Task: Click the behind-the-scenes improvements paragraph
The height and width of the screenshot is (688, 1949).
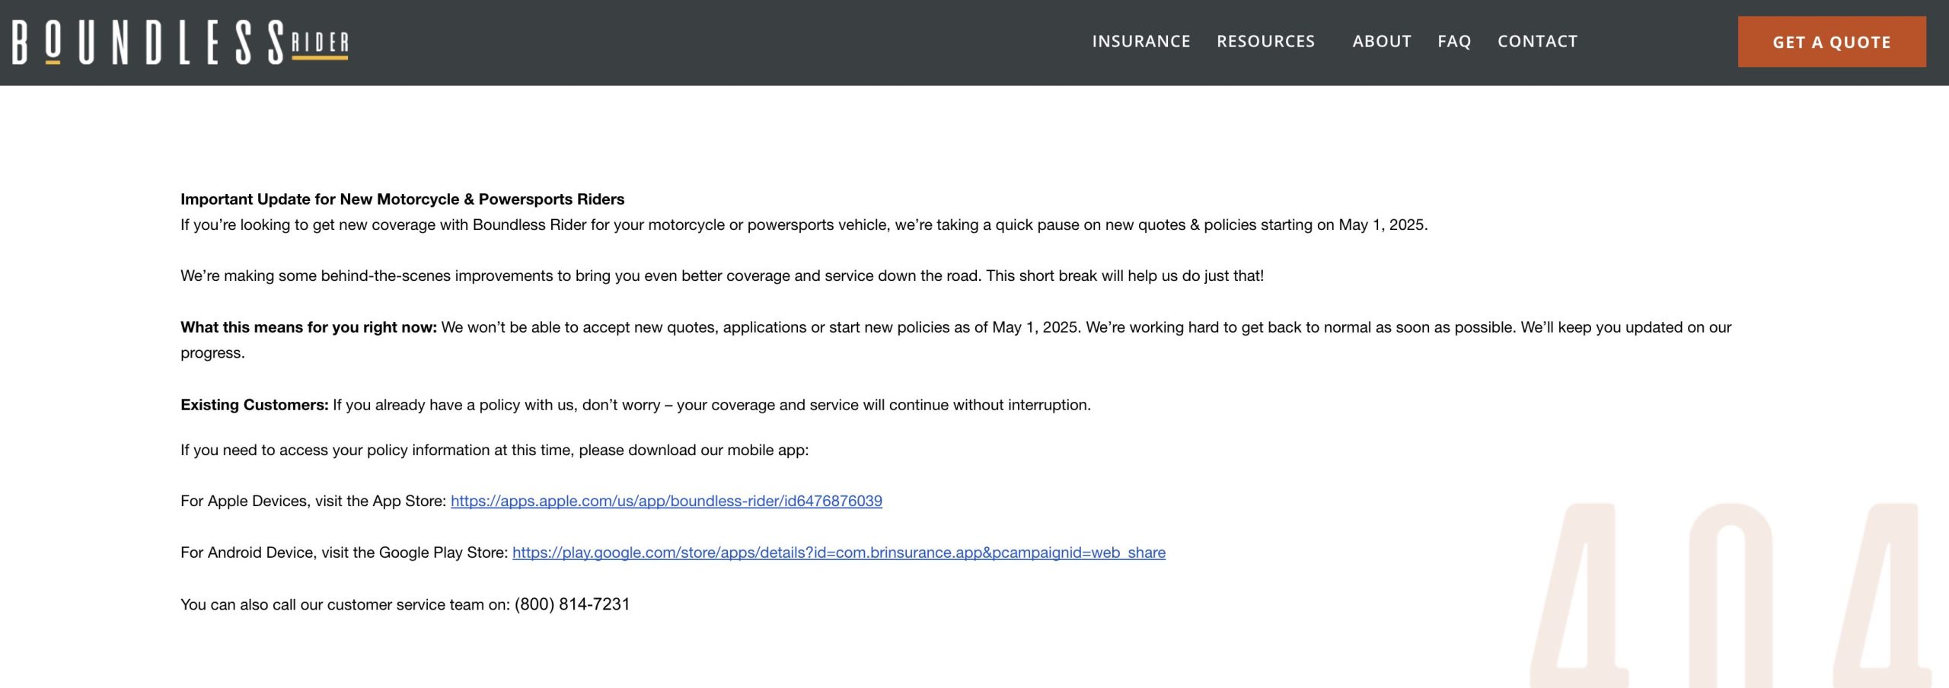Action: [722, 276]
